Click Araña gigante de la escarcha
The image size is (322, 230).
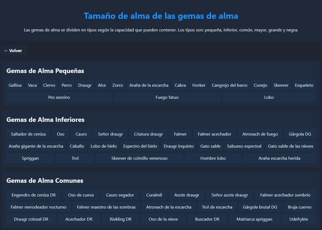pos(36,146)
